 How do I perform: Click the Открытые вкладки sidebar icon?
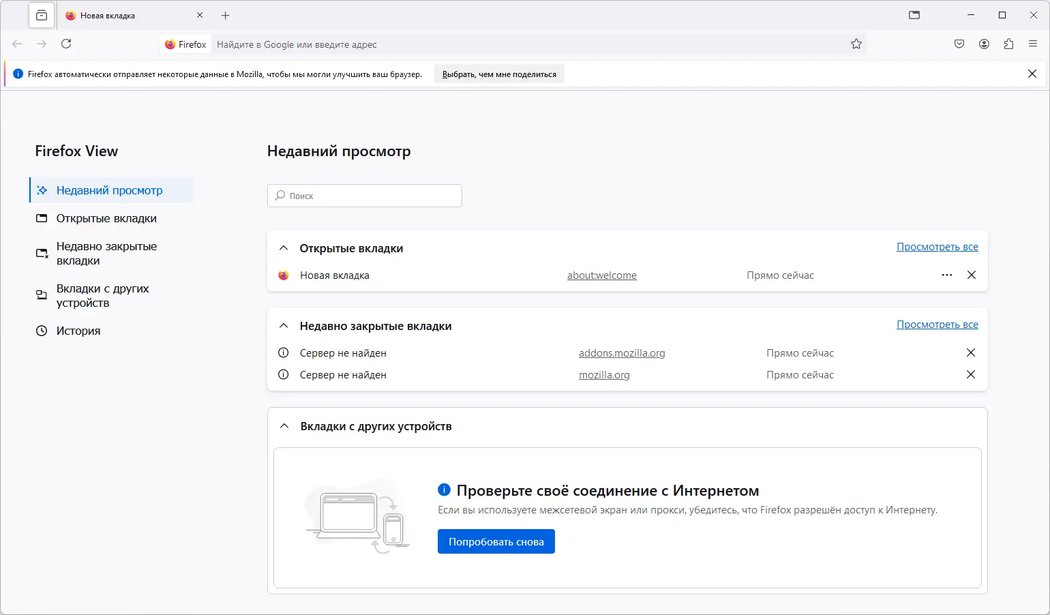(41, 218)
